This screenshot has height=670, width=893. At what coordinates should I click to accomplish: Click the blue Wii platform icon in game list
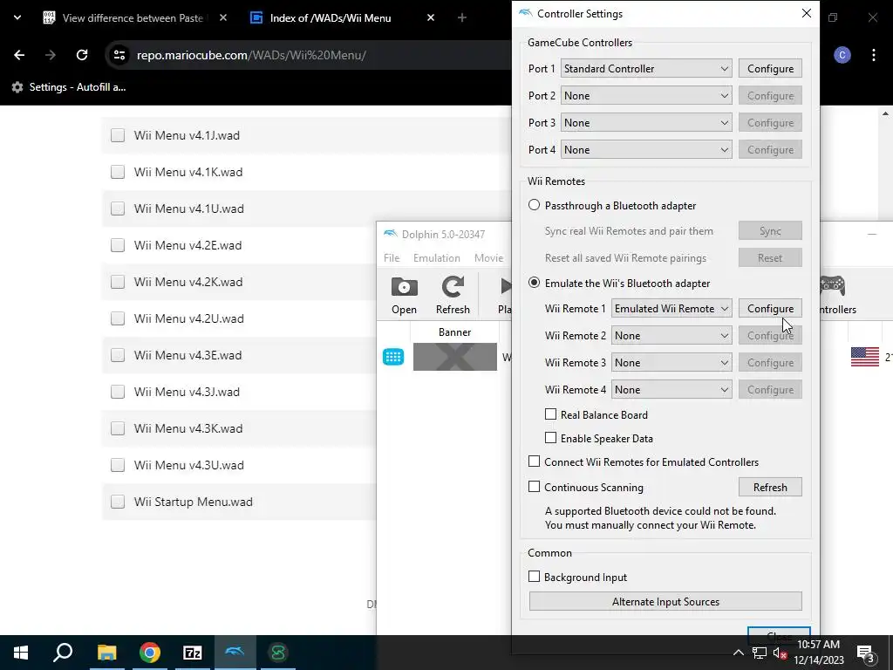[393, 357]
